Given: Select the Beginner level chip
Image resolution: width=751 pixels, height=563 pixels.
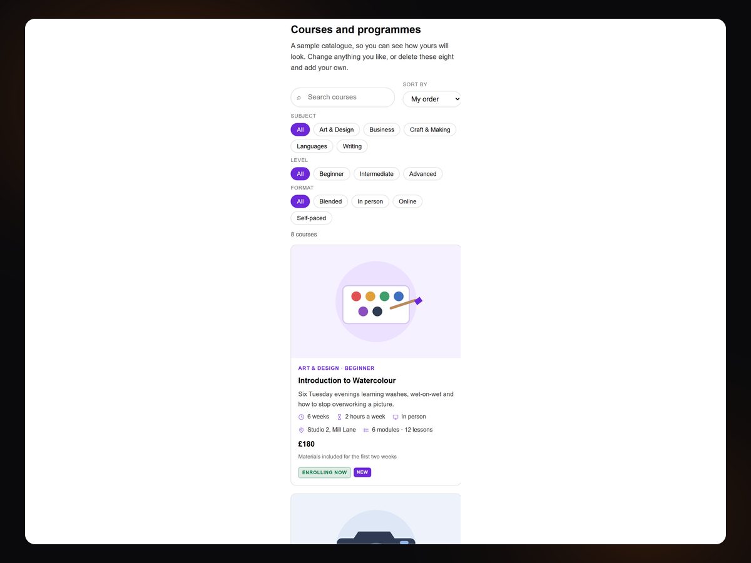Looking at the screenshot, I should (x=332, y=174).
